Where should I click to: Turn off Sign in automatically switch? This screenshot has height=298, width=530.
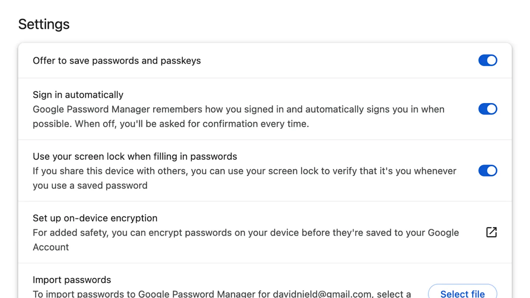coord(488,109)
